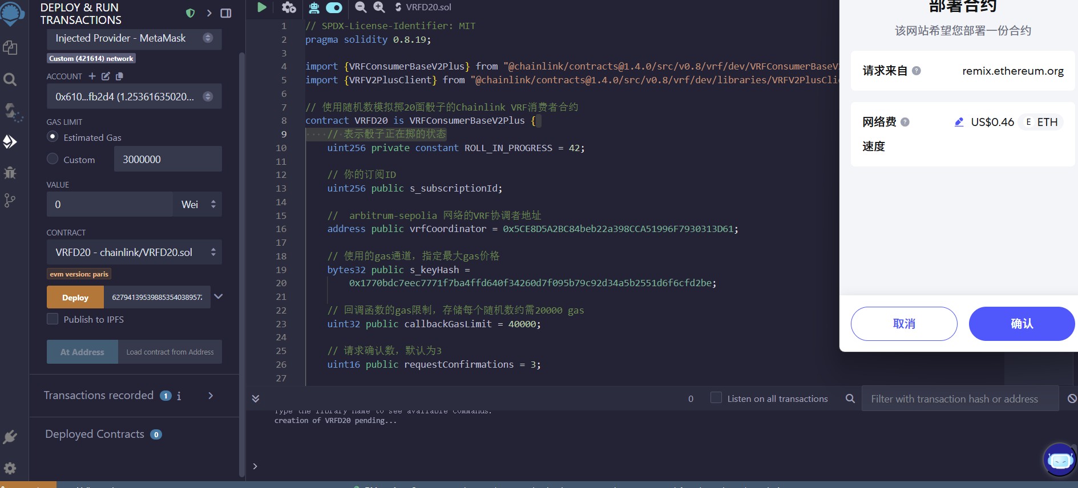
Task: Expand the panel chevron next to the shield
Action: coord(209,13)
